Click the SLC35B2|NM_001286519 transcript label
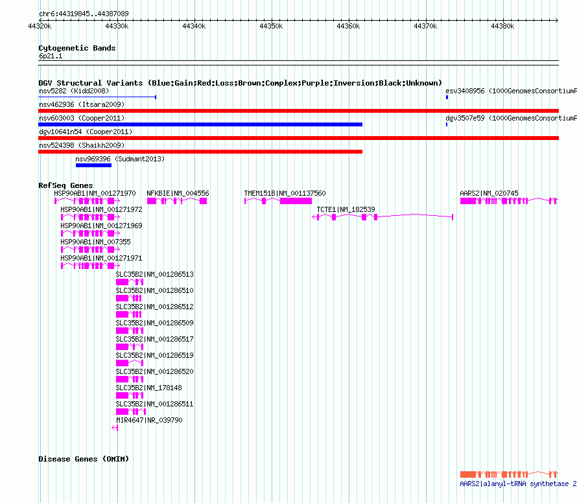Viewport: 577px width, 503px height. click(x=154, y=355)
